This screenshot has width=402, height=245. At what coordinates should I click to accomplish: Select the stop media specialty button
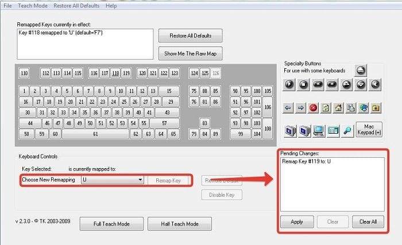coord(304,85)
